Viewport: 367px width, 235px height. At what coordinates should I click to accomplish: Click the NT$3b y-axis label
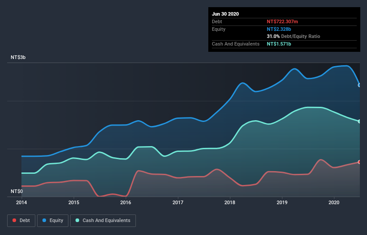coord(18,57)
